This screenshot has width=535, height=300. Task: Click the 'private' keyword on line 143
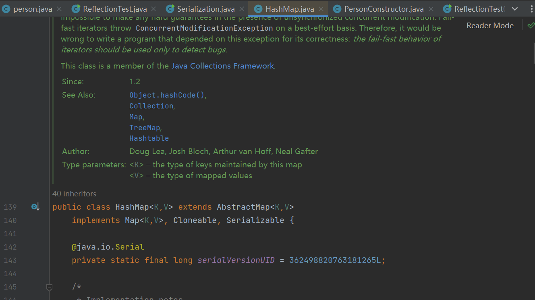click(89, 260)
